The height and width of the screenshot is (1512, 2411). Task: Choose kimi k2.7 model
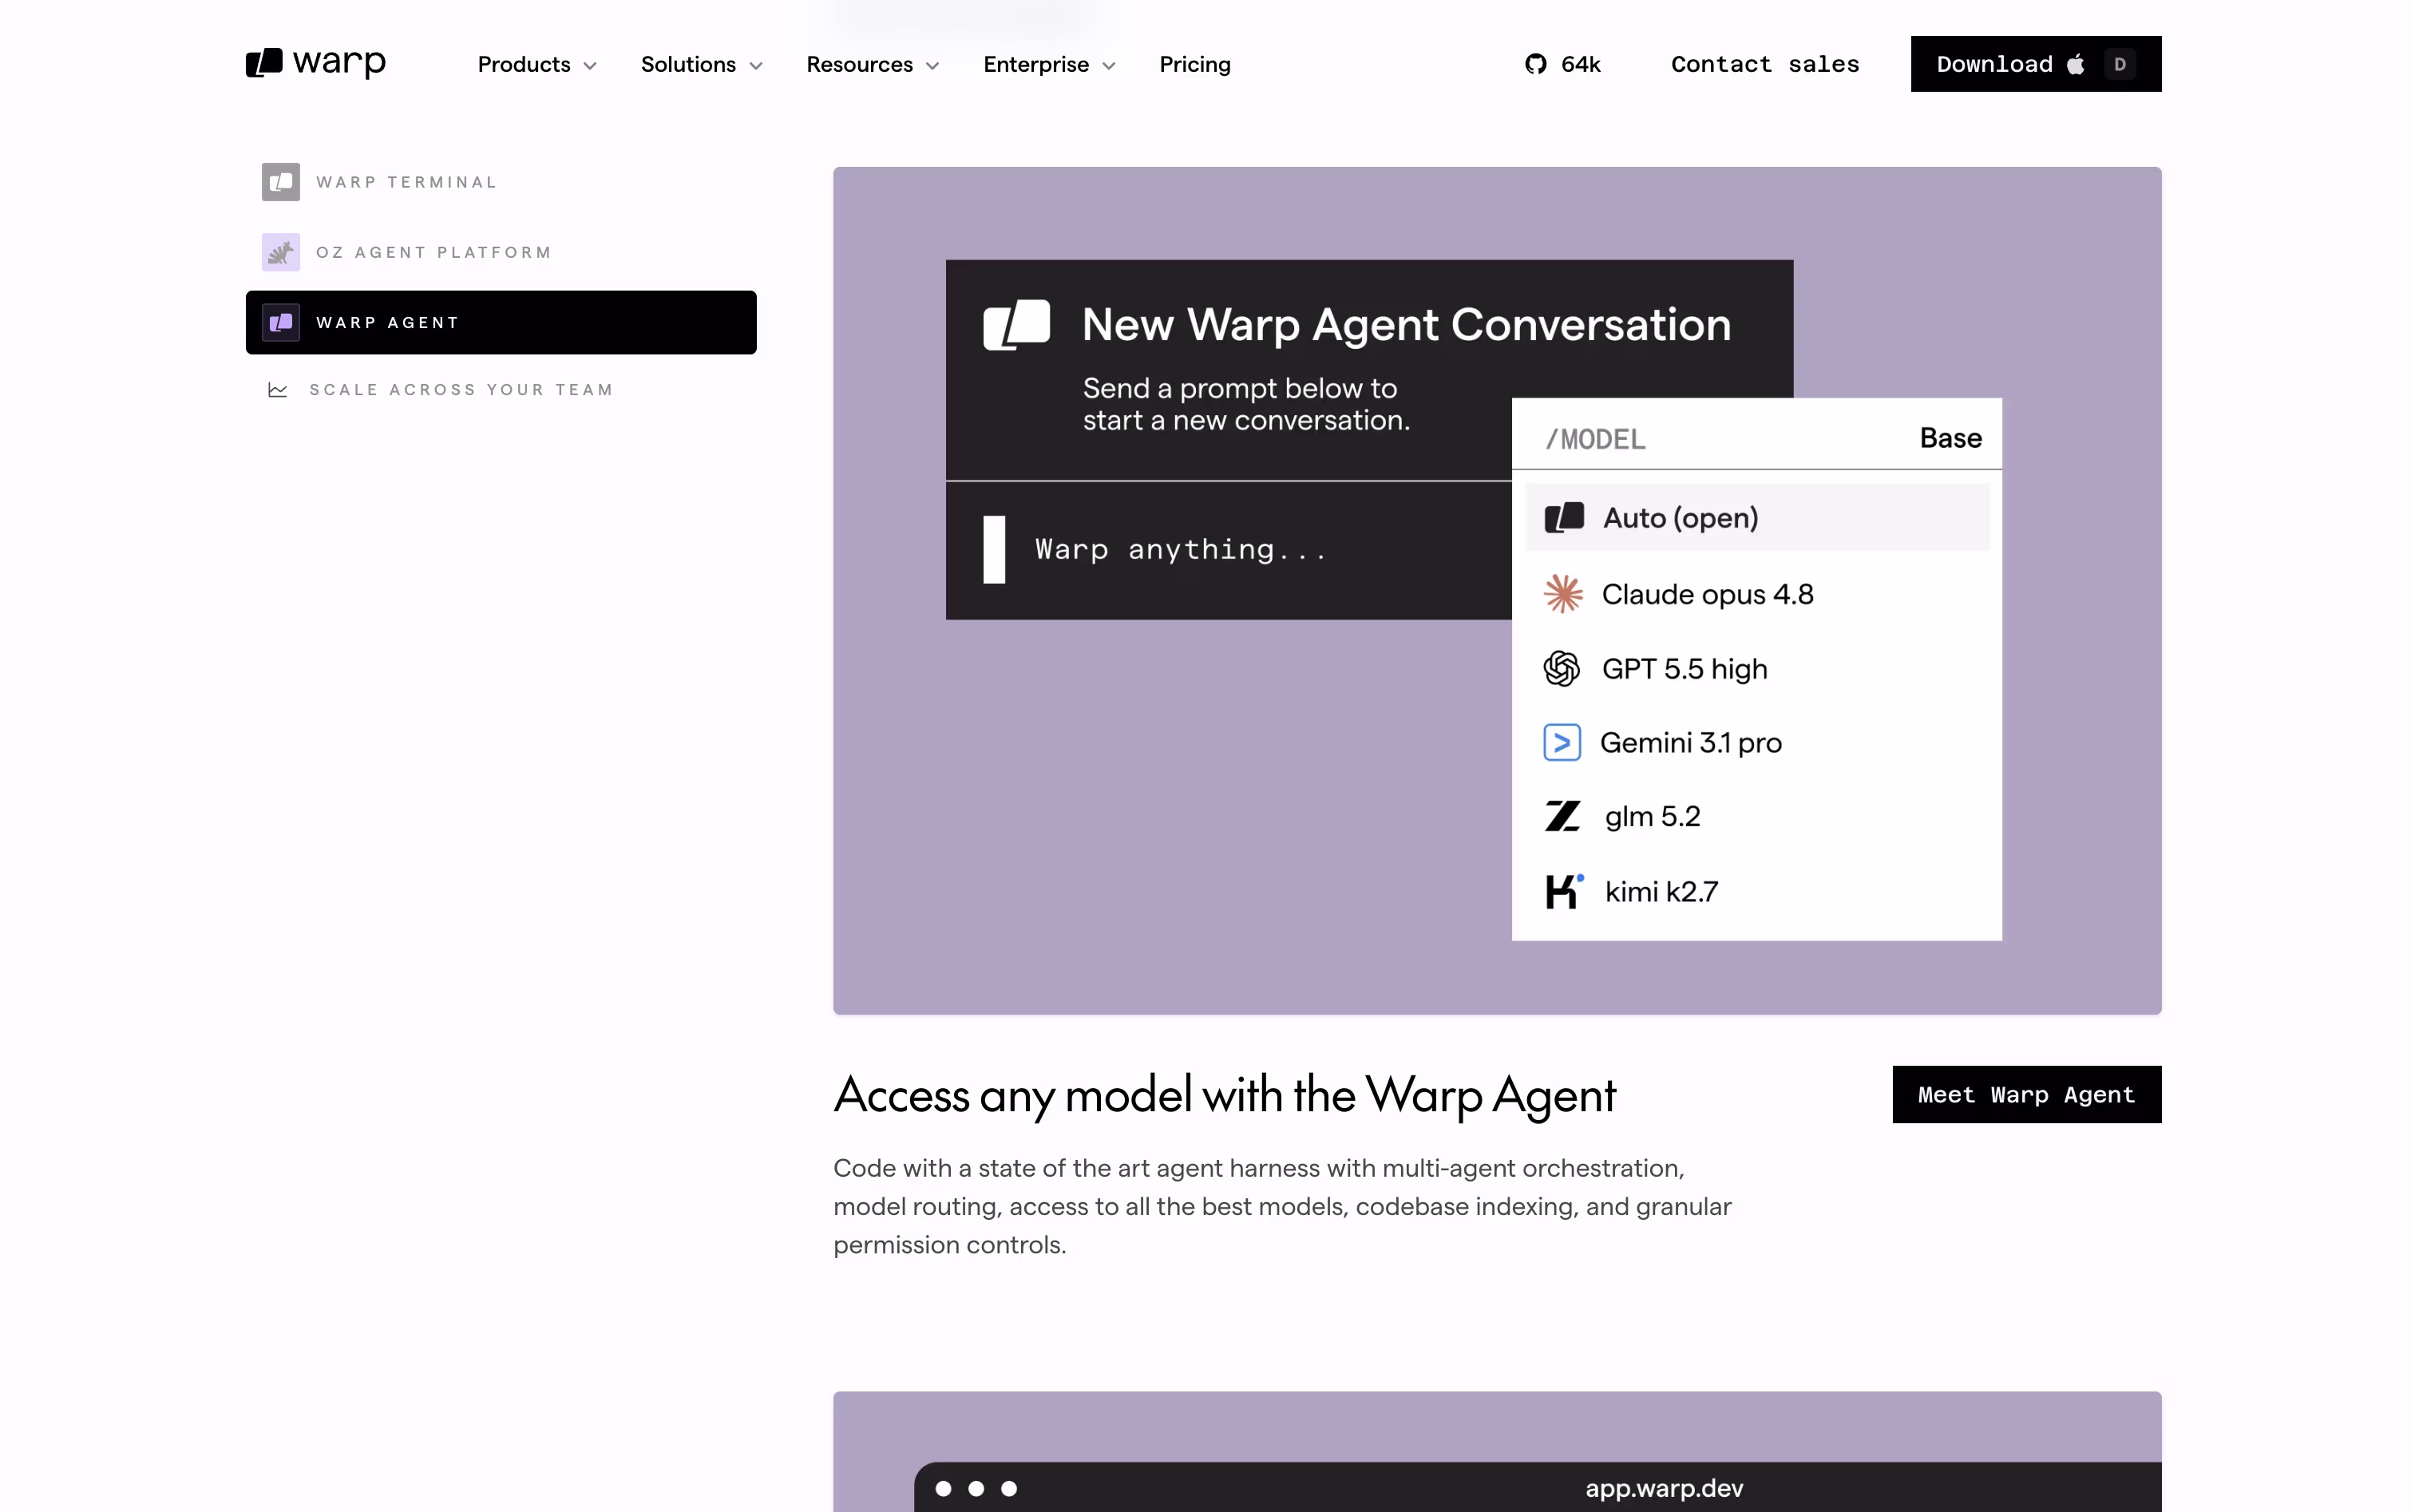point(1757,891)
